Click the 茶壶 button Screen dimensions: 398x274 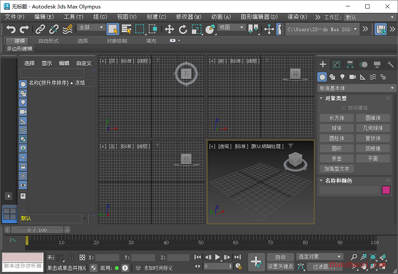(337, 159)
